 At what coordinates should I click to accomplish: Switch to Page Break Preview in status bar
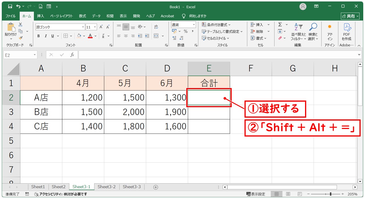(300, 194)
